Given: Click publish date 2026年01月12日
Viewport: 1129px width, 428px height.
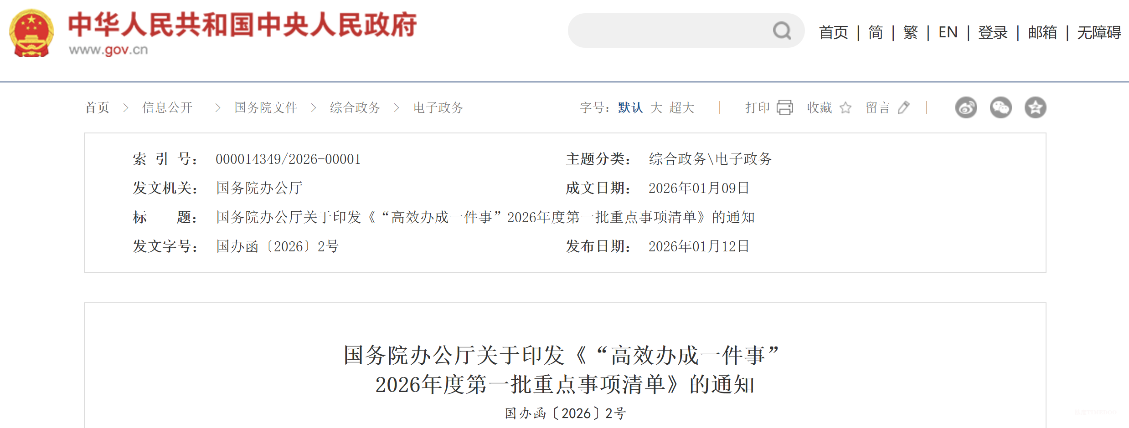Looking at the screenshot, I should point(699,246).
